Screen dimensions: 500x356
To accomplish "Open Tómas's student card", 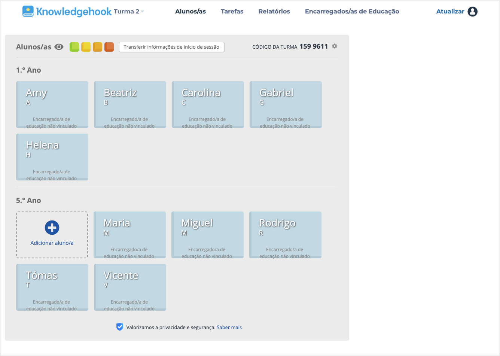I will pos(52,287).
